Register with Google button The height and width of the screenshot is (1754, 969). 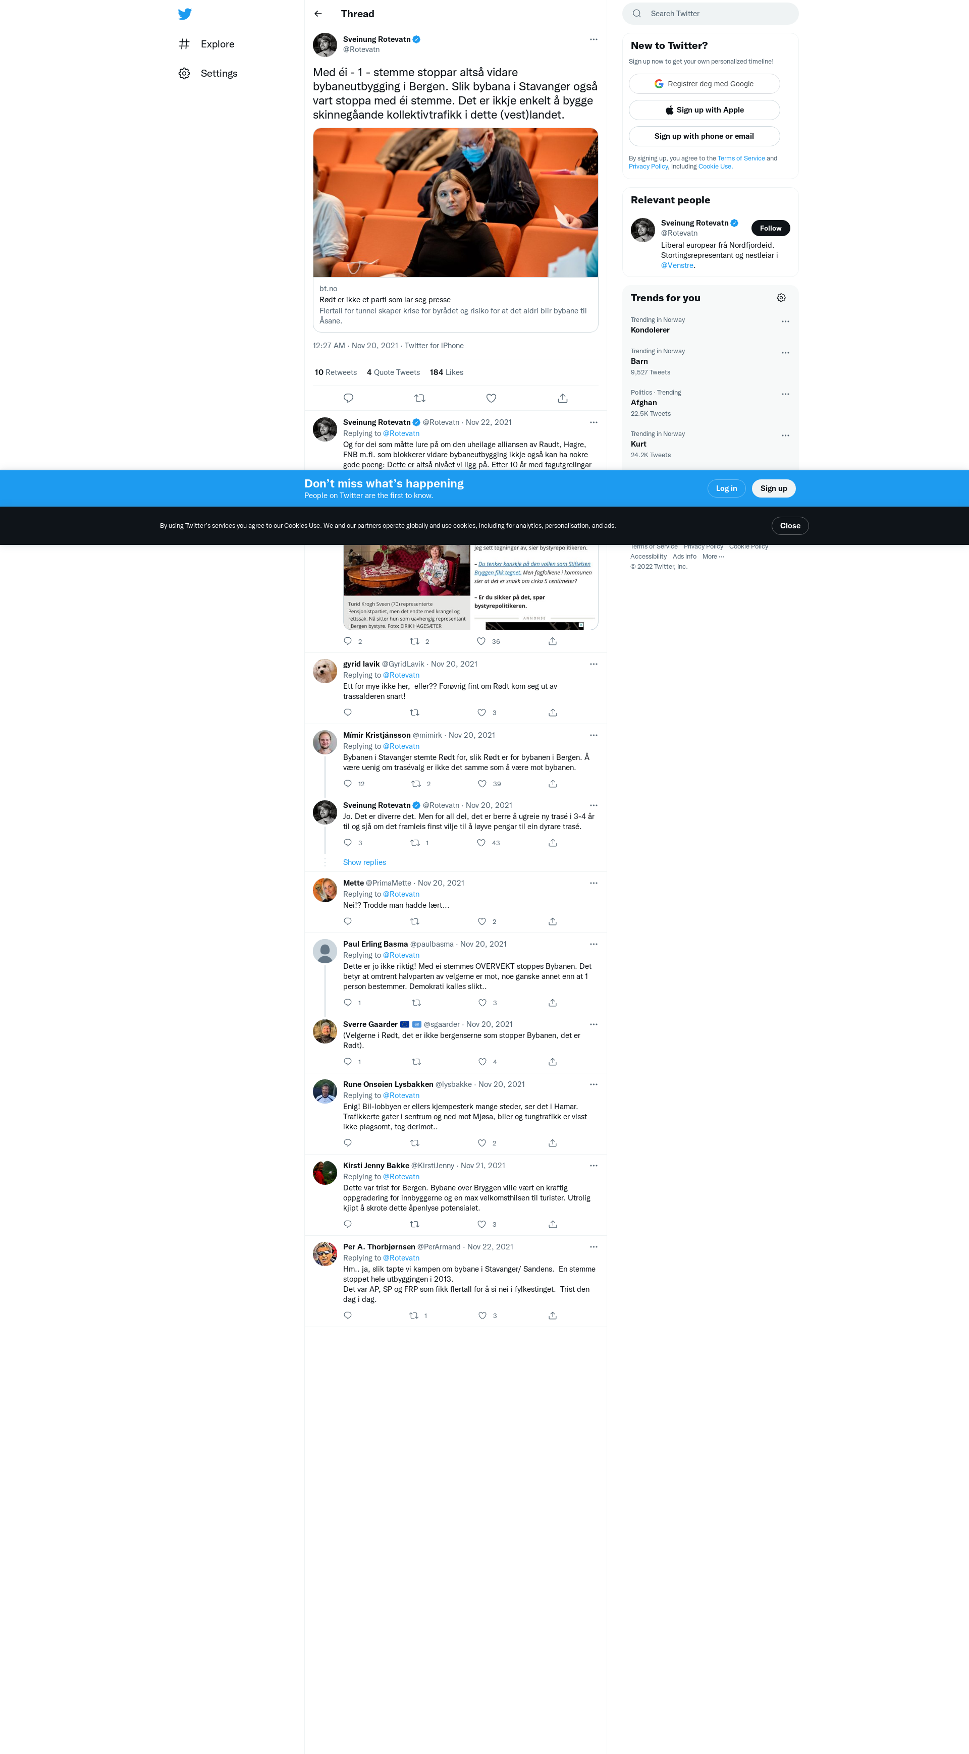[x=704, y=84]
